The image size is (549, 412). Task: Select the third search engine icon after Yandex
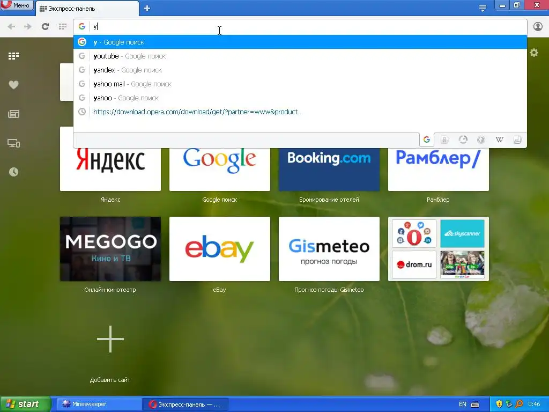pyautogui.click(x=463, y=140)
